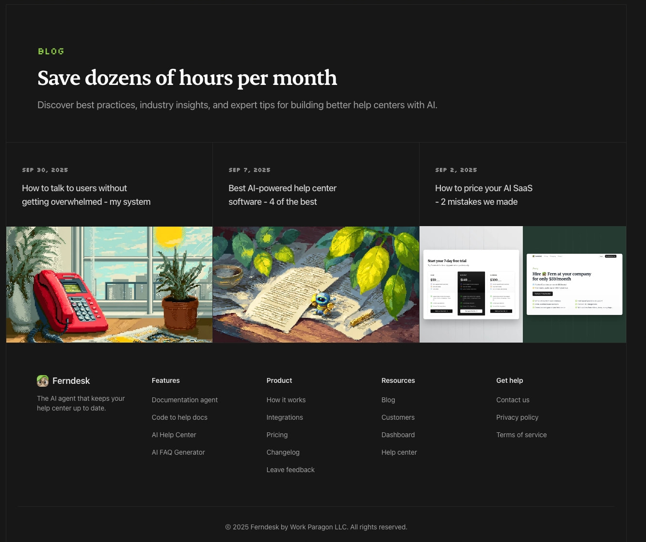This screenshot has height=542, width=646.
Task: Open the Ferndesk brand name link
Action: [x=71, y=381]
